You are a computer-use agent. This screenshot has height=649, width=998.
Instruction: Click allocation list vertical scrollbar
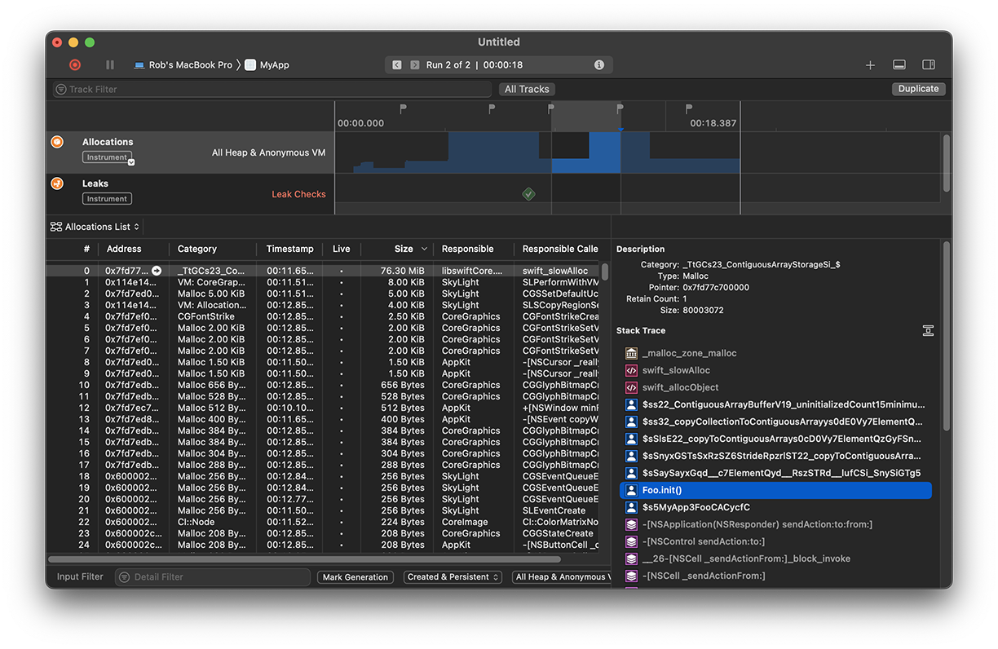[605, 273]
